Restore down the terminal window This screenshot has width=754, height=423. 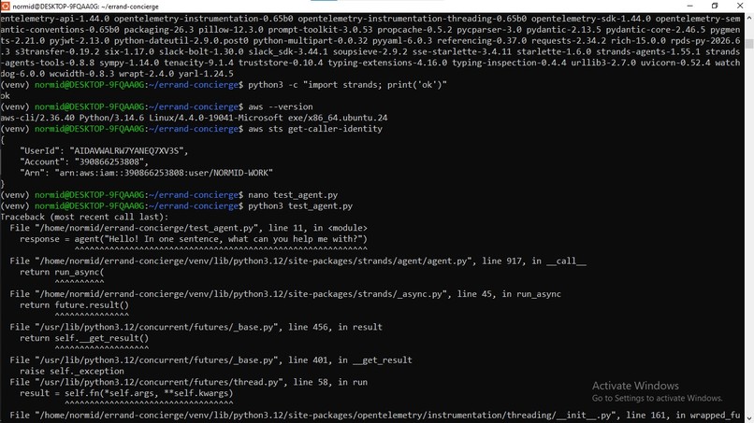tap(715, 6)
